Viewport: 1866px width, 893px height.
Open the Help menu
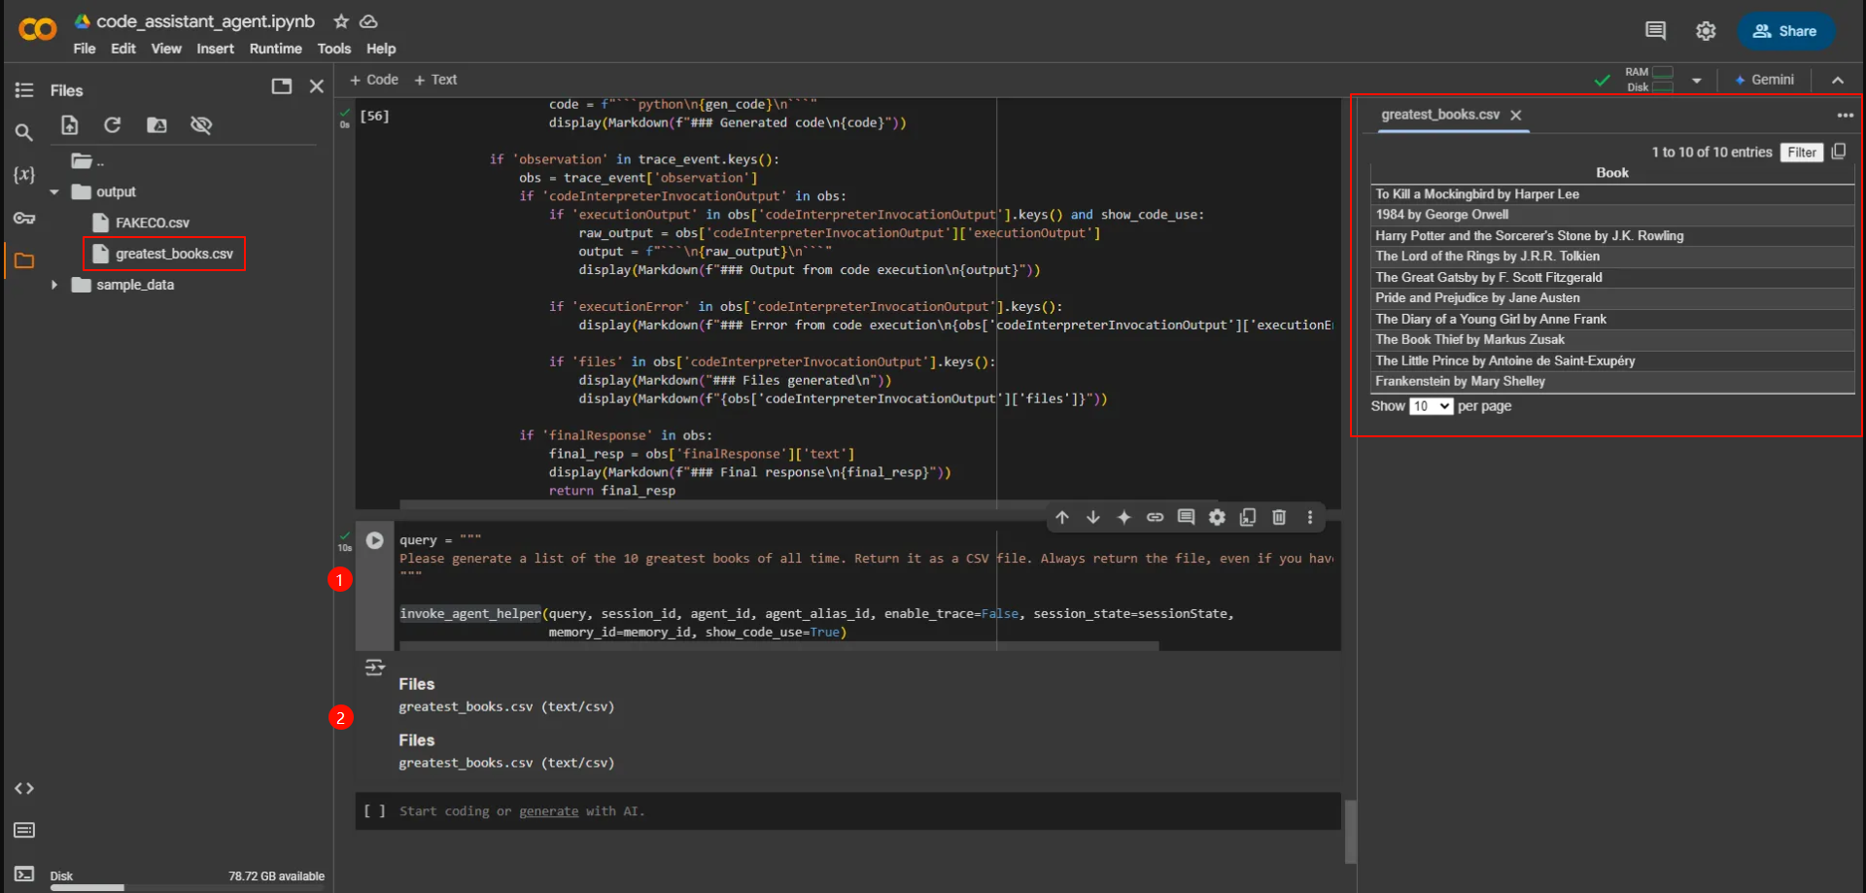pyautogui.click(x=381, y=49)
